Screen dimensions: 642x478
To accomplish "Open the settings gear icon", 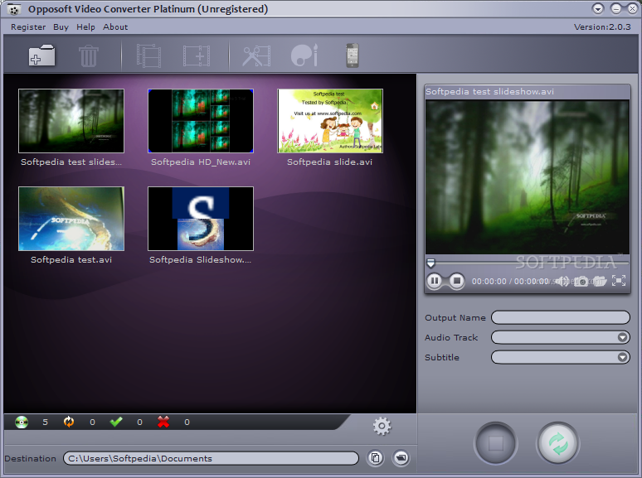I will tap(382, 427).
